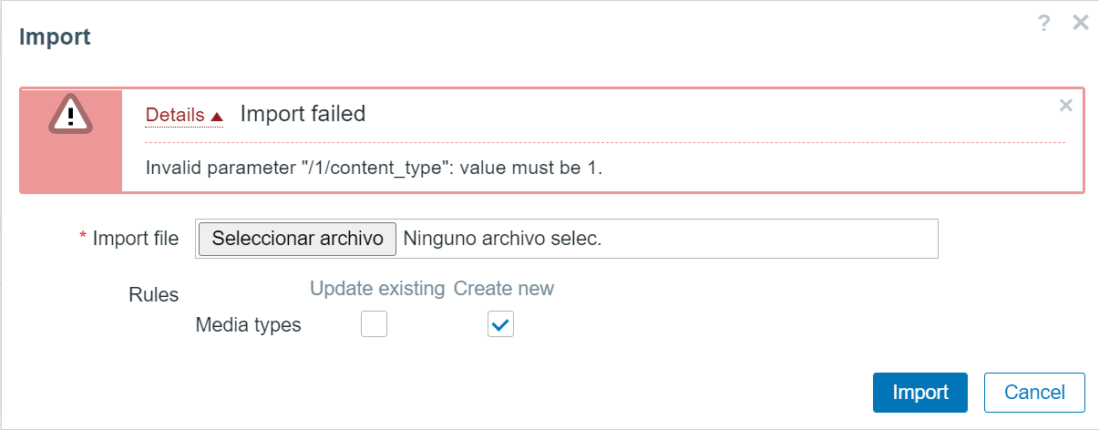Click the Update existing column header
Viewport: 1099px width, 430px height.
click(x=377, y=289)
